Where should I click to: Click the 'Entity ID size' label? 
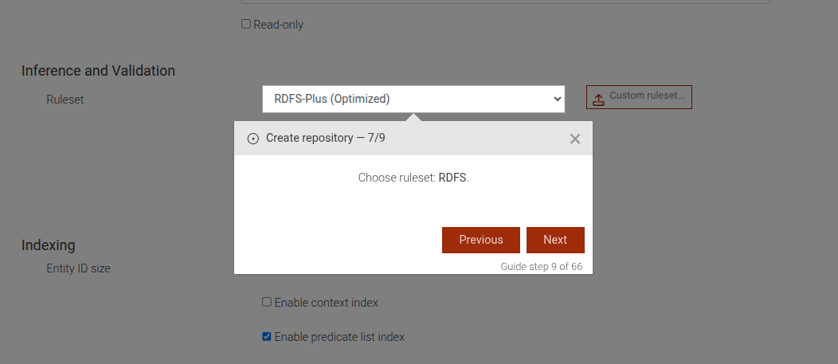78,268
